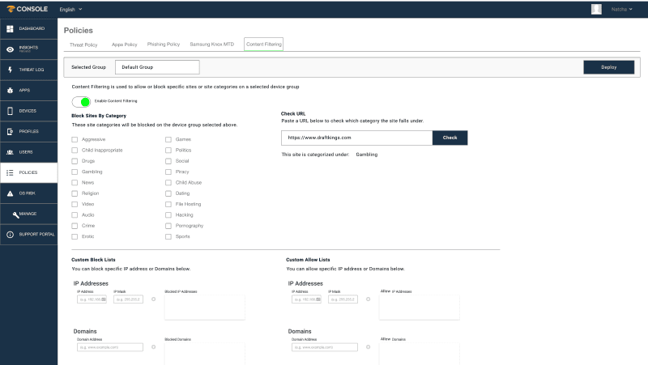Check the Gambling category checkbox
The height and width of the screenshot is (365, 648).
click(x=75, y=172)
